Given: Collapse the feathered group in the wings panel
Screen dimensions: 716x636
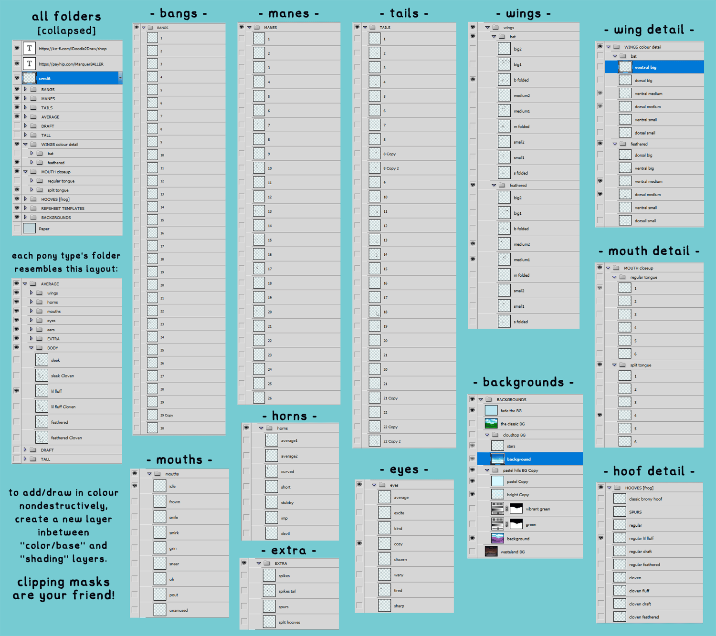Looking at the screenshot, I should click(x=494, y=185).
